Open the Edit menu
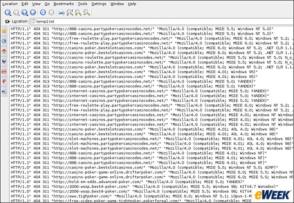The image size is (294, 203). [x=25, y=4]
